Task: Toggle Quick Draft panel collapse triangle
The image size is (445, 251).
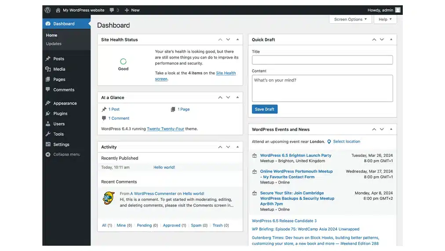Action: [391, 40]
